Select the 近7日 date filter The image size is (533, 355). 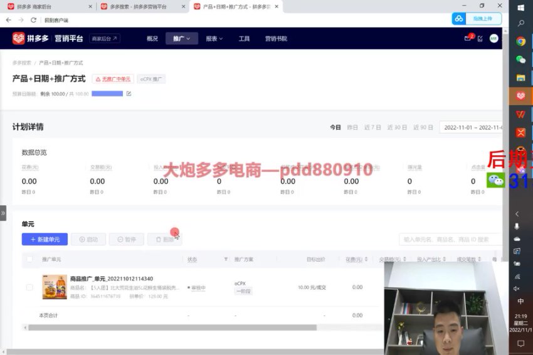tap(372, 127)
